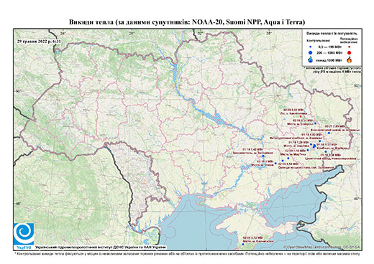Click the map title mentioning NOAA-20 satellites
This screenshot has height=264, width=374.
coord(187,22)
